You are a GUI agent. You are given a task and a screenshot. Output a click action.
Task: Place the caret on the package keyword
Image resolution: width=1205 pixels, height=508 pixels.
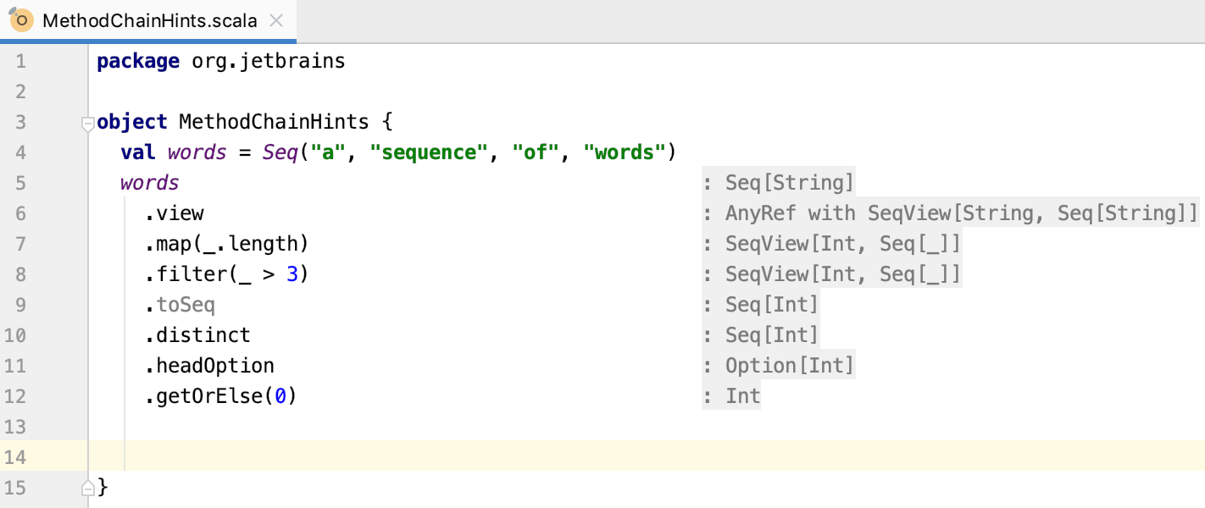pos(137,60)
